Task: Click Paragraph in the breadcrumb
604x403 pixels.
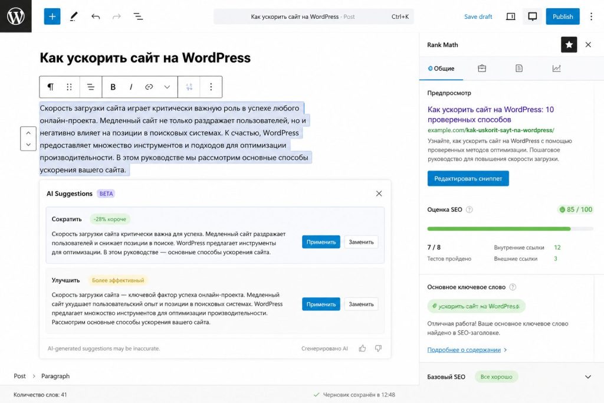Action: click(x=55, y=376)
